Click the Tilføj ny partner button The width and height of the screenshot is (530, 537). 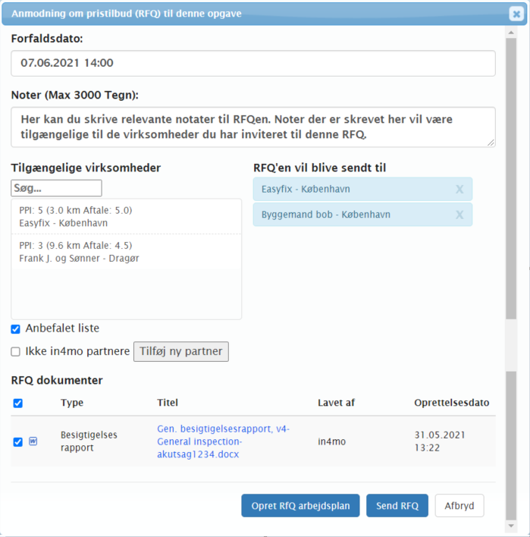pyautogui.click(x=180, y=352)
